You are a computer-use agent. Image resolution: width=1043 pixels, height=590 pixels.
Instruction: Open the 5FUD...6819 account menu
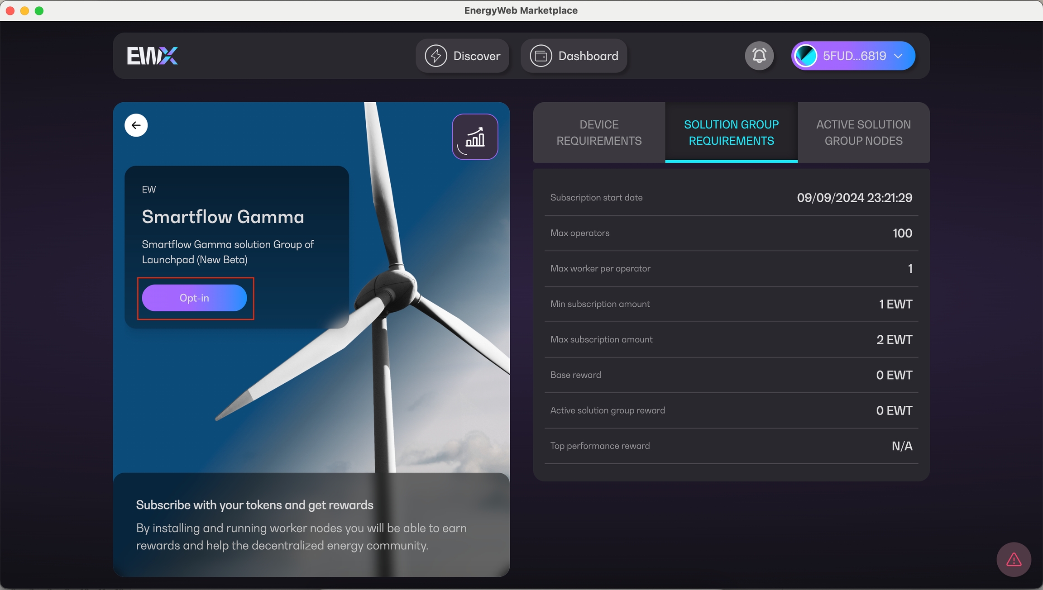pos(854,56)
